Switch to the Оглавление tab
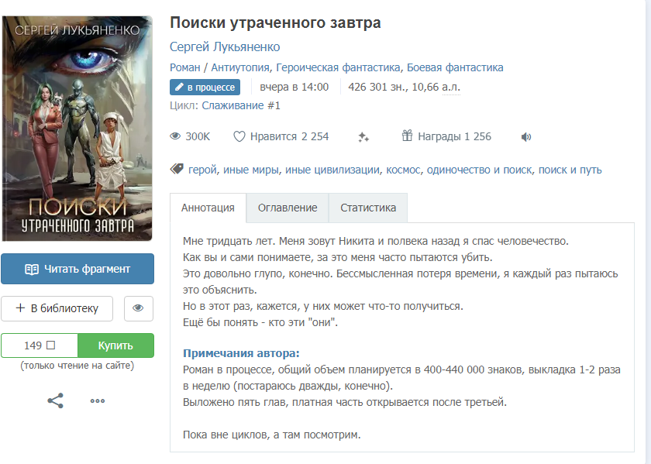This screenshot has height=464, width=651. 288,208
